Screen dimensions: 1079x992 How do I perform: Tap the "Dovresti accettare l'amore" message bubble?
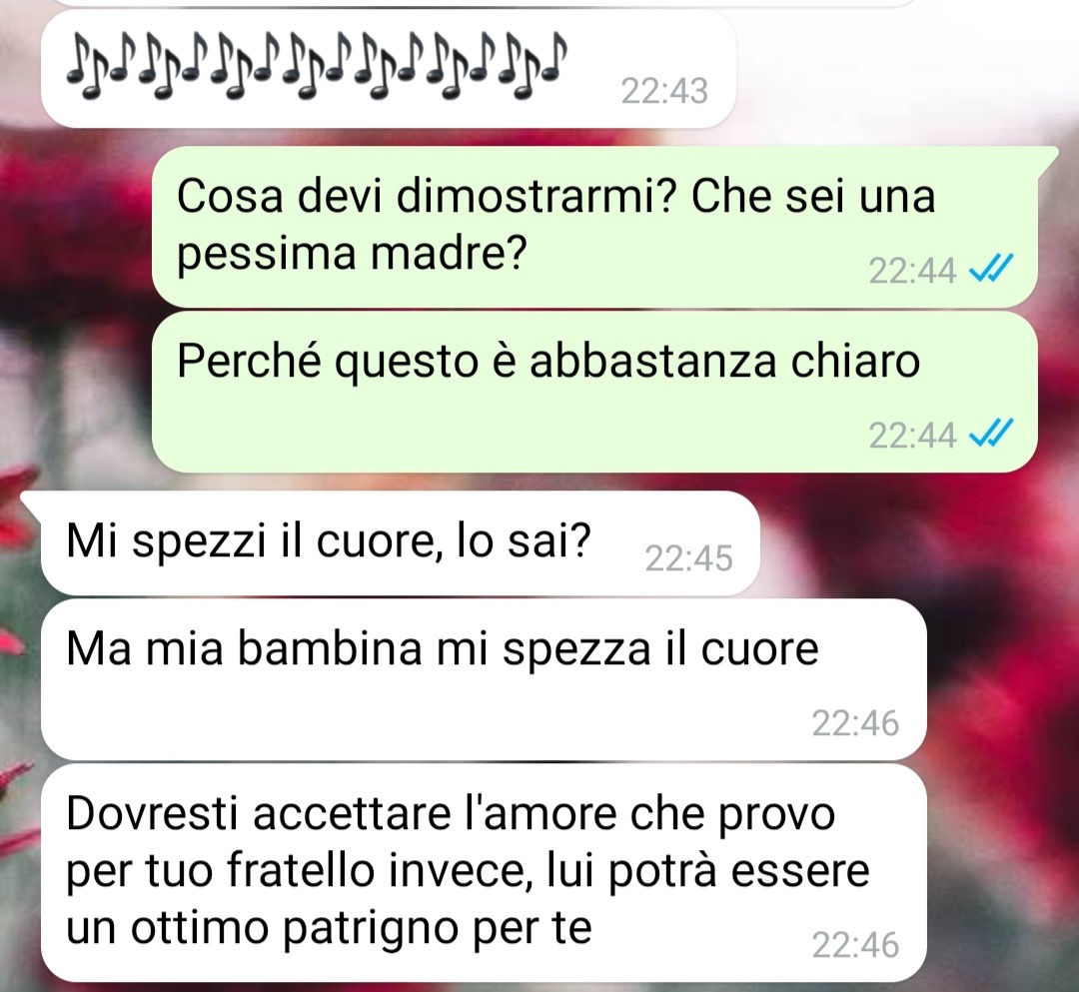(x=484, y=873)
